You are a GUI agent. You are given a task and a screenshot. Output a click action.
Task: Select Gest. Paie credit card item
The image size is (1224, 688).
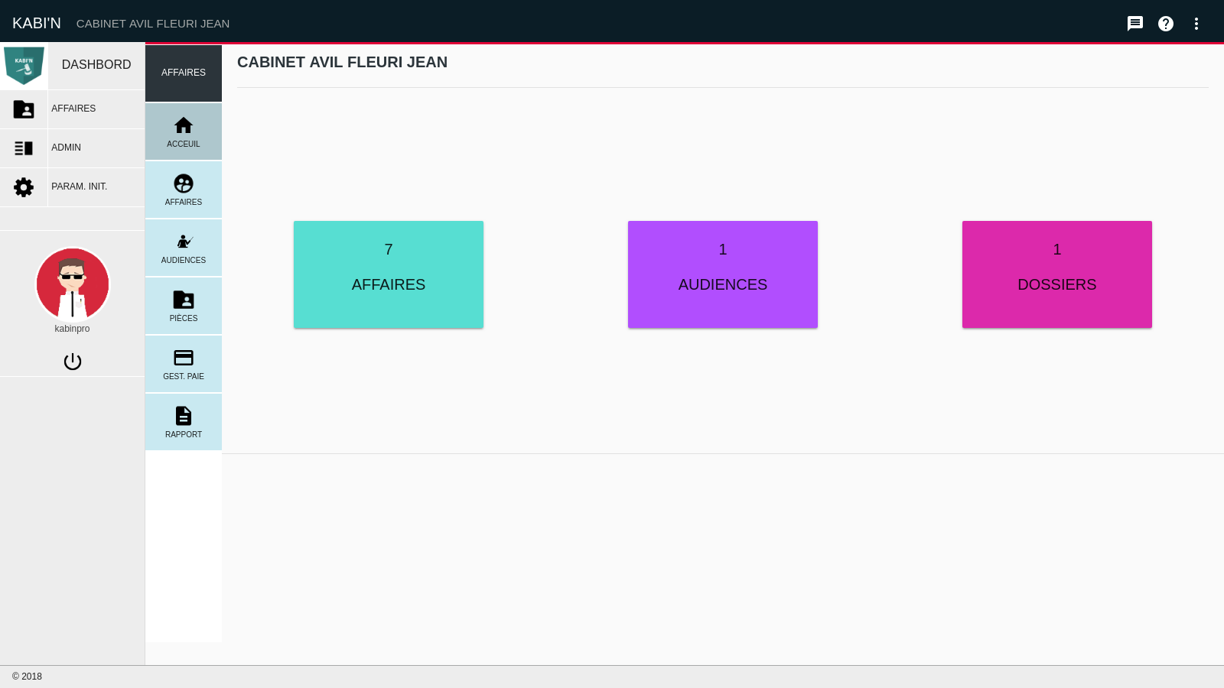coord(184,364)
